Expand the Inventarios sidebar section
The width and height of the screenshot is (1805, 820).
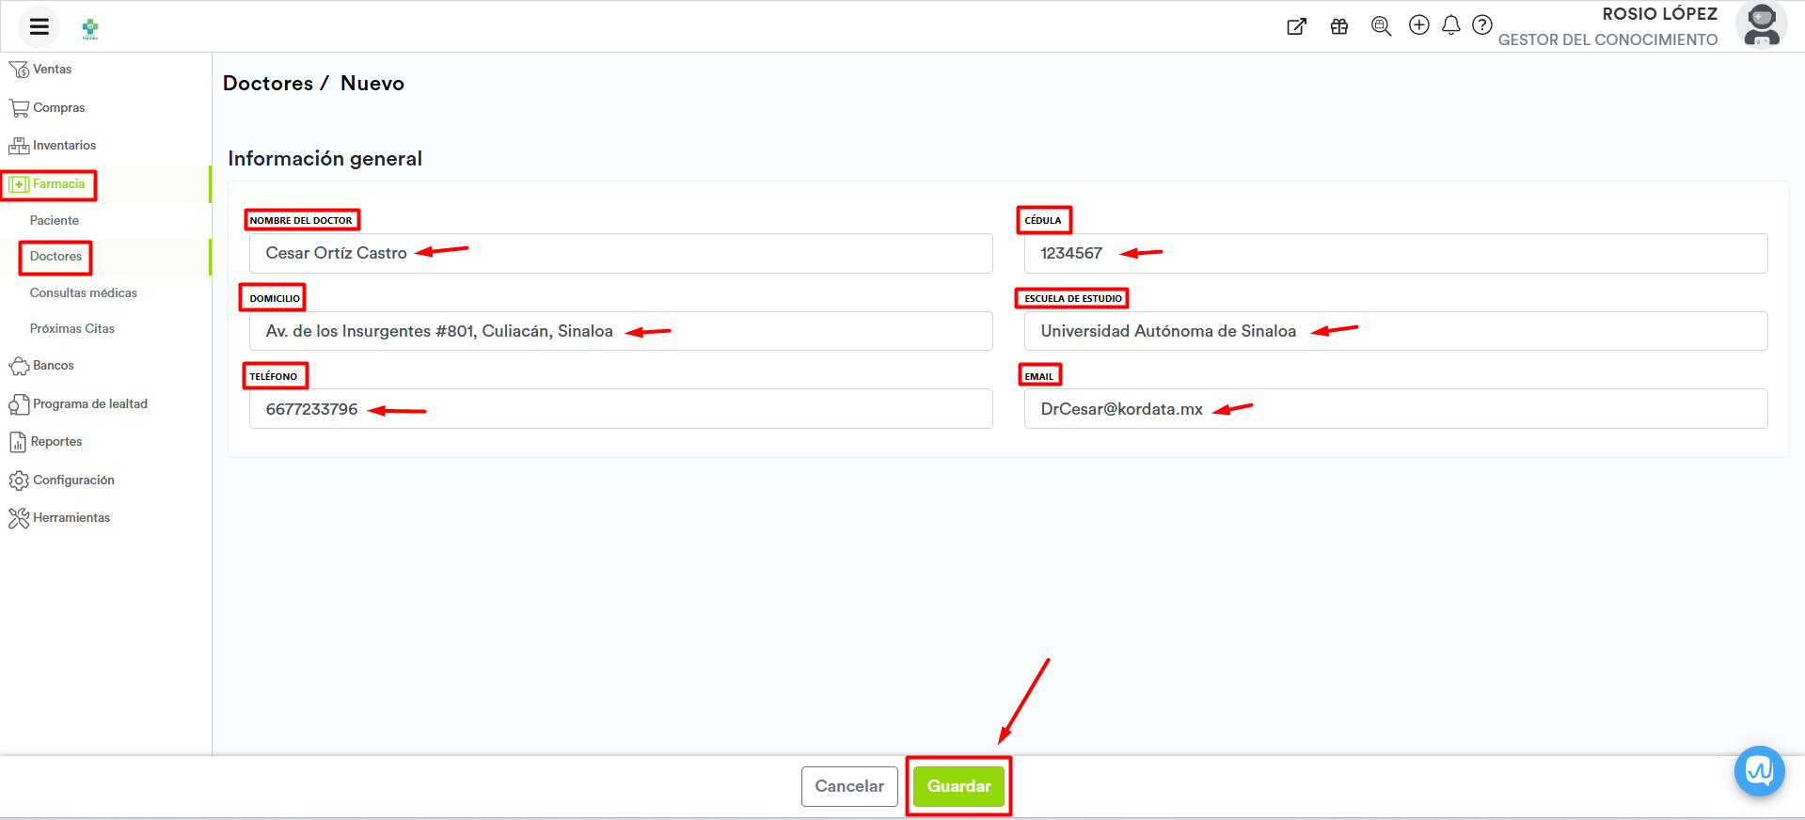(x=64, y=146)
